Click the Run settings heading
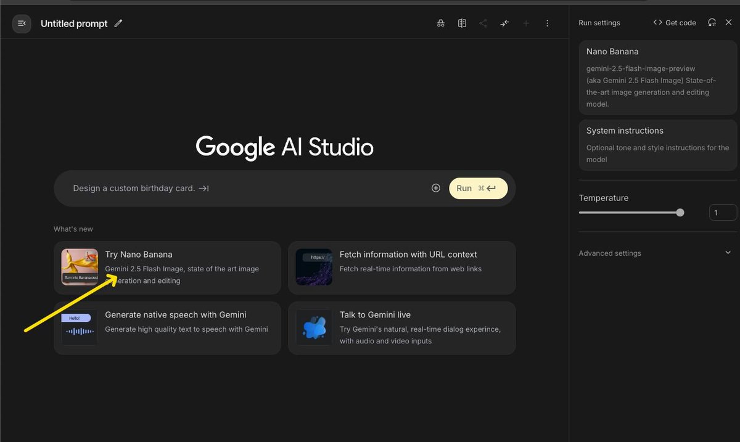Image resolution: width=740 pixels, height=442 pixels. pyautogui.click(x=599, y=23)
